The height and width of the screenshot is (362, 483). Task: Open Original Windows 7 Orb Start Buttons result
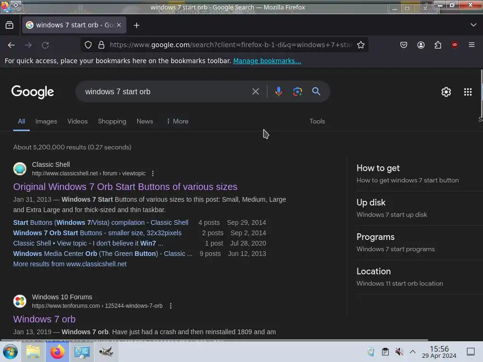pos(125,187)
